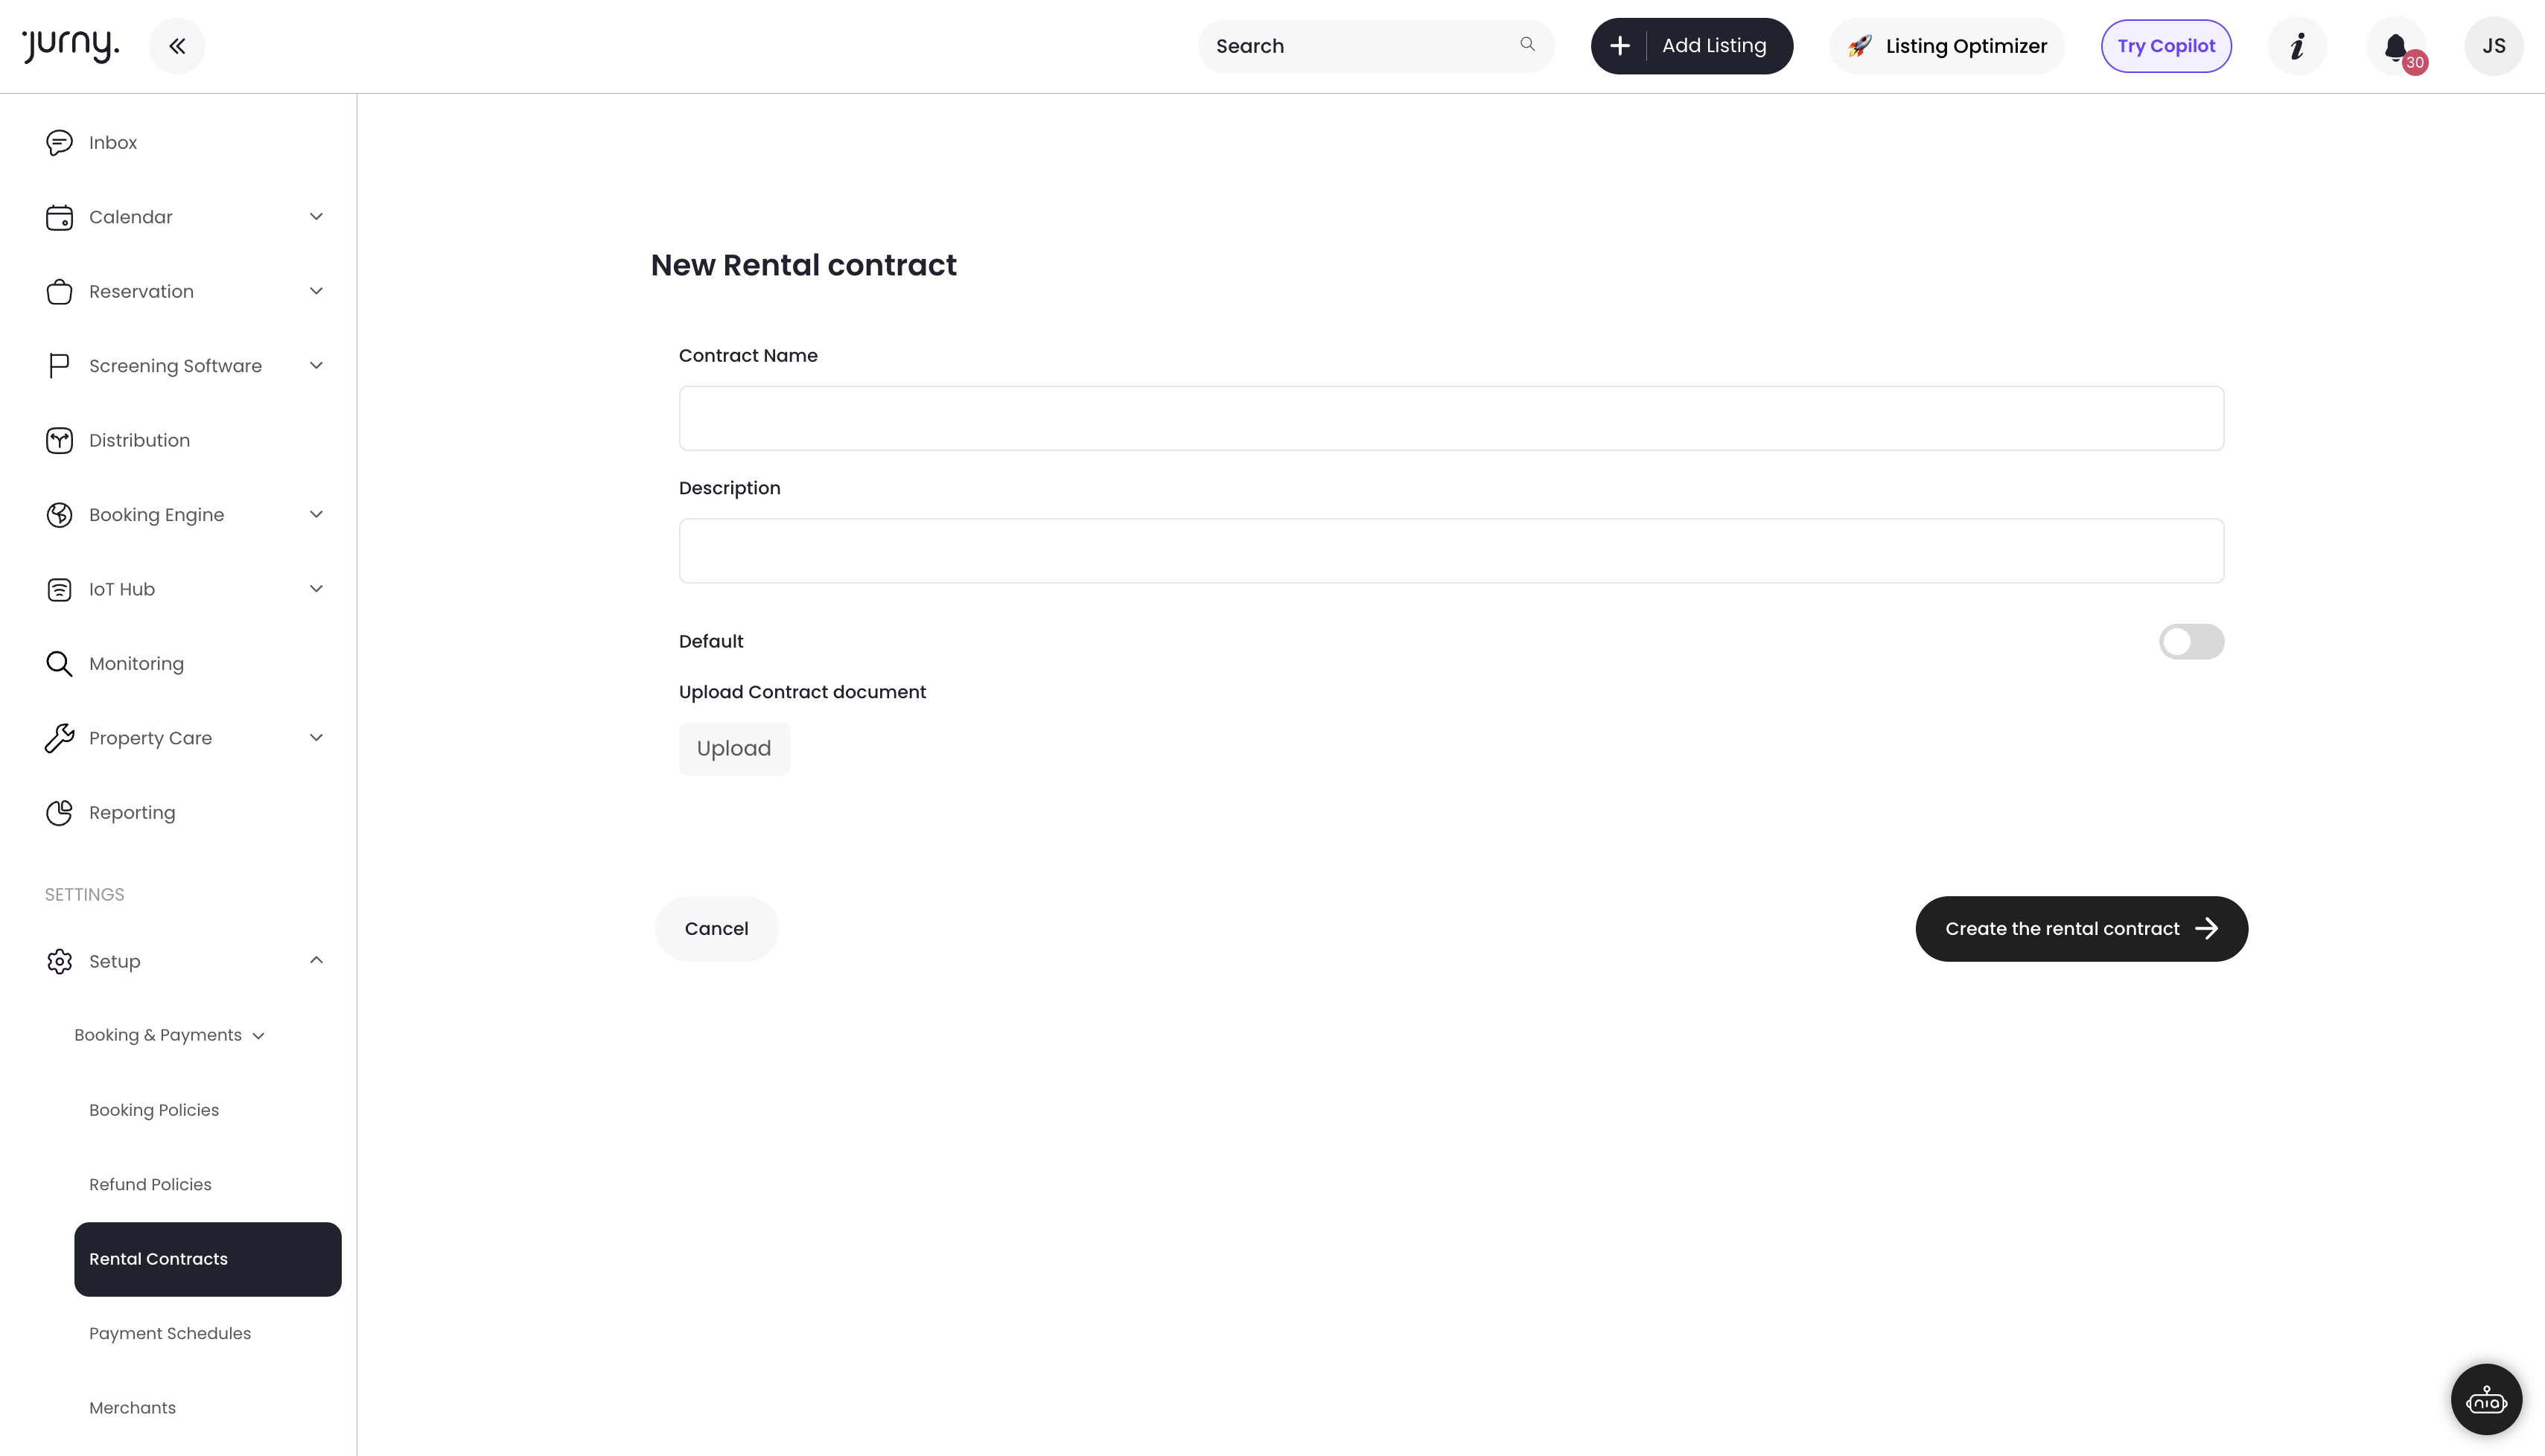The image size is (2545, 1456).
Task: Open the Distribution section
Action: coord(139,441)
